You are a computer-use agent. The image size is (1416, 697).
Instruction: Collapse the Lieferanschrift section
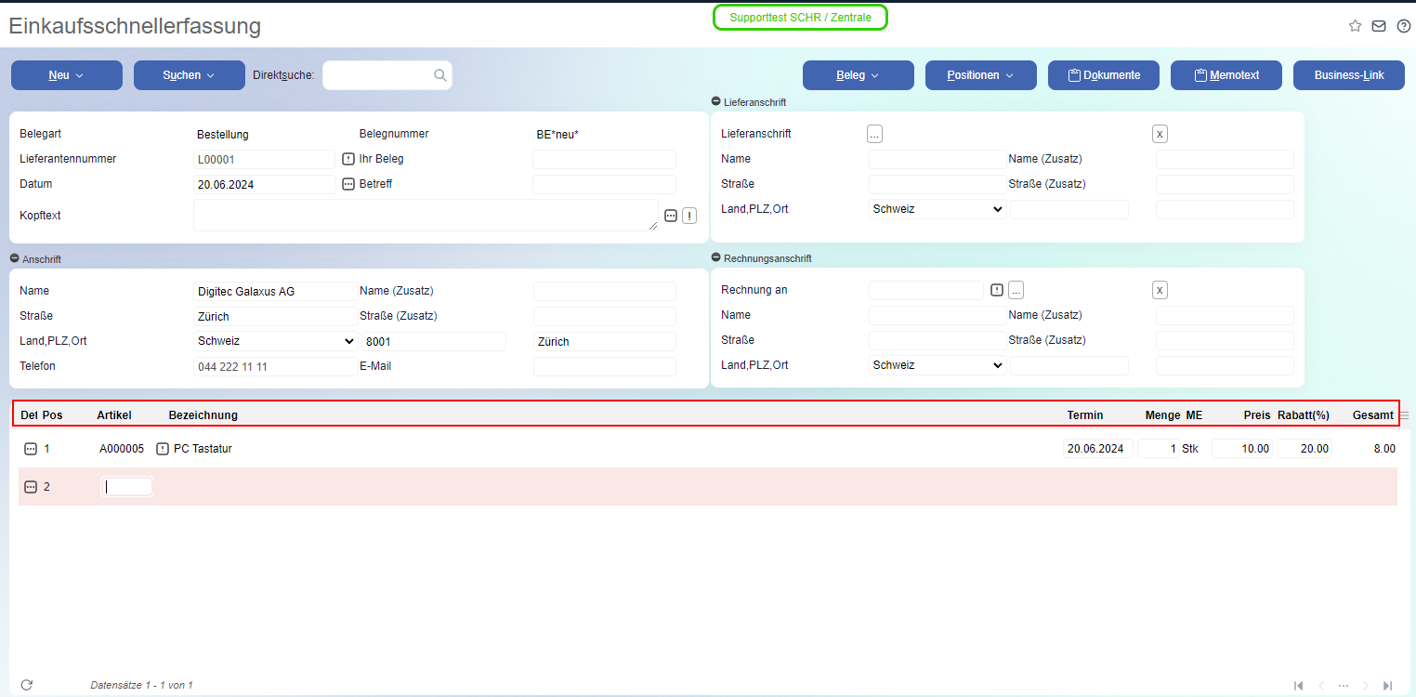pyautogui.click(x=716, y=102)
